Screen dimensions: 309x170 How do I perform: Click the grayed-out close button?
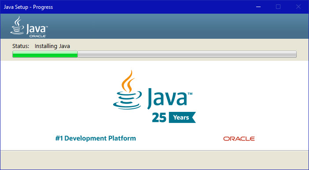coord(298,7)
